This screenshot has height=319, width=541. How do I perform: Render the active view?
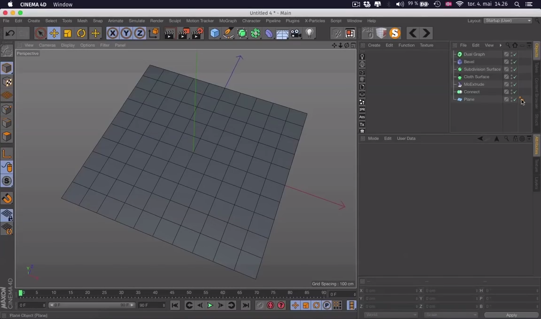pos(170,33)
